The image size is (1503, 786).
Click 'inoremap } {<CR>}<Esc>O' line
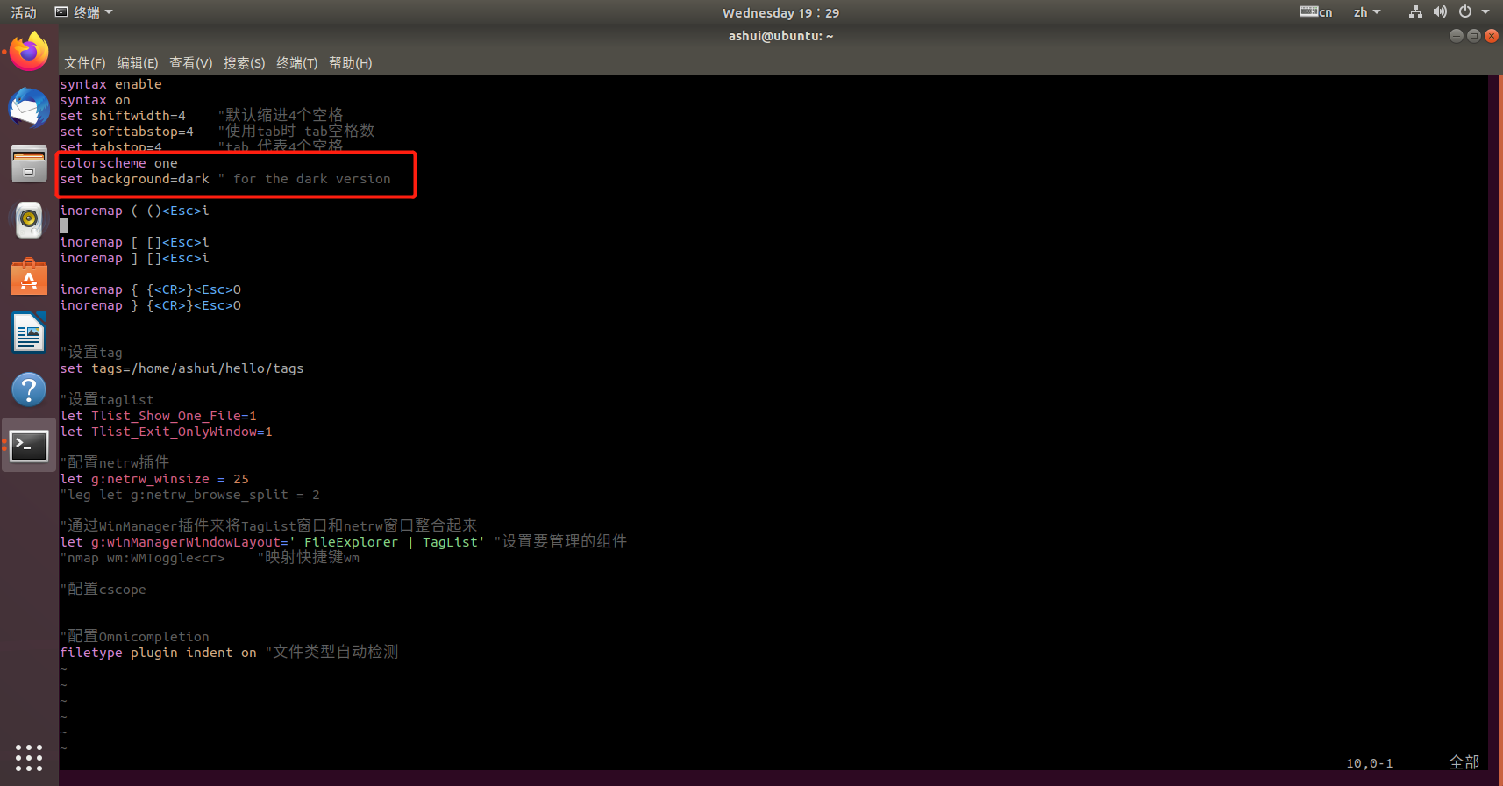click(150, 305)
